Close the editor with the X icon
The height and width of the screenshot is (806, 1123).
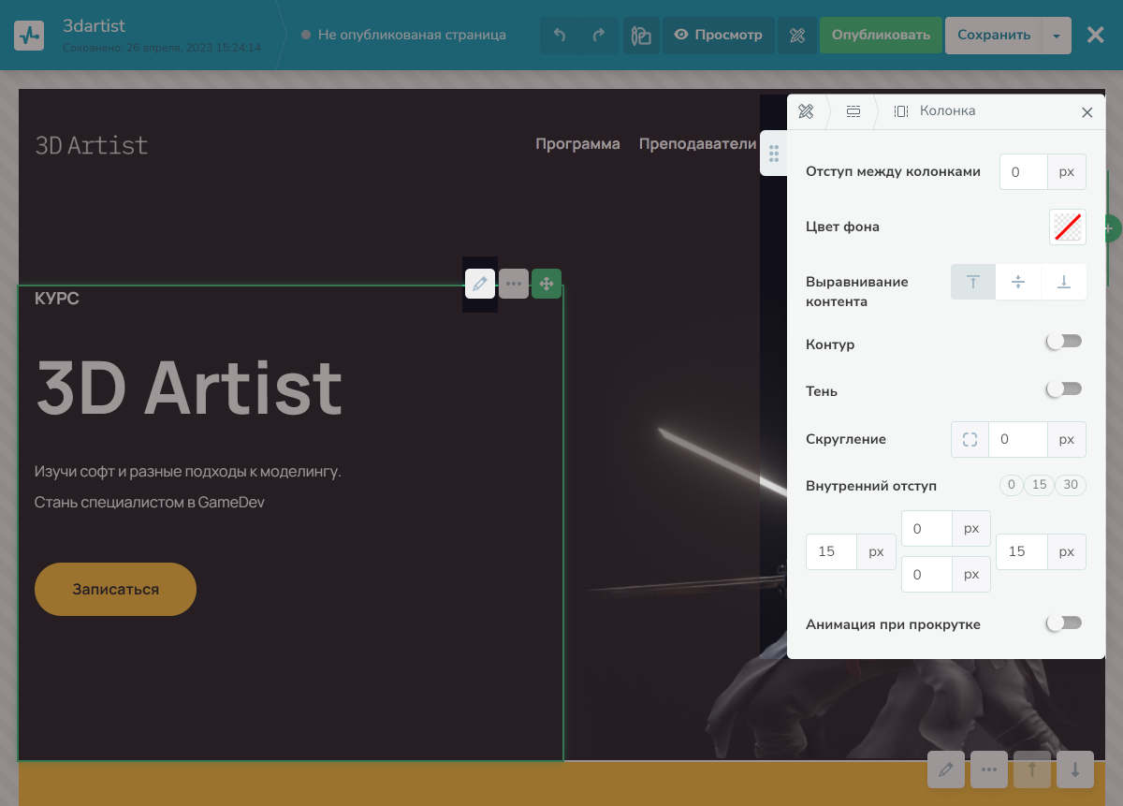click(1095, 36)
